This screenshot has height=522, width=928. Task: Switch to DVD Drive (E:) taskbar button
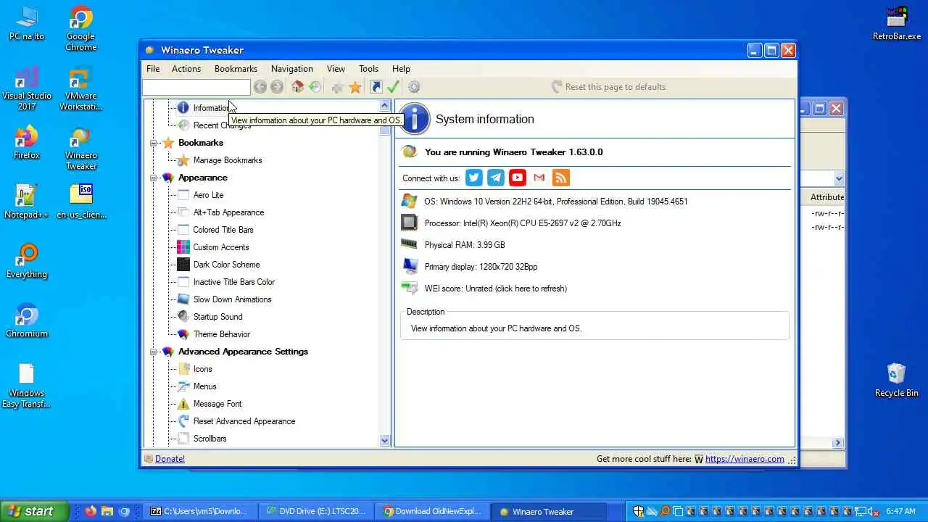pyautogui.click(x=317, y=511)
